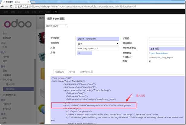
Task: Click the yellow folder module icon
Action: pos(42,73)
